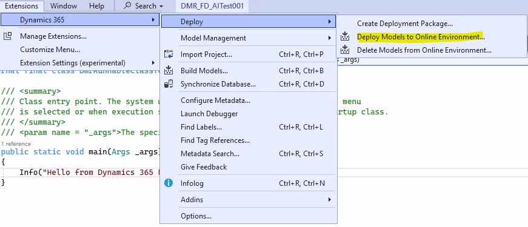Open Model Management menu entry
This screenshot has width=528, height=227.
pos(249,38)
